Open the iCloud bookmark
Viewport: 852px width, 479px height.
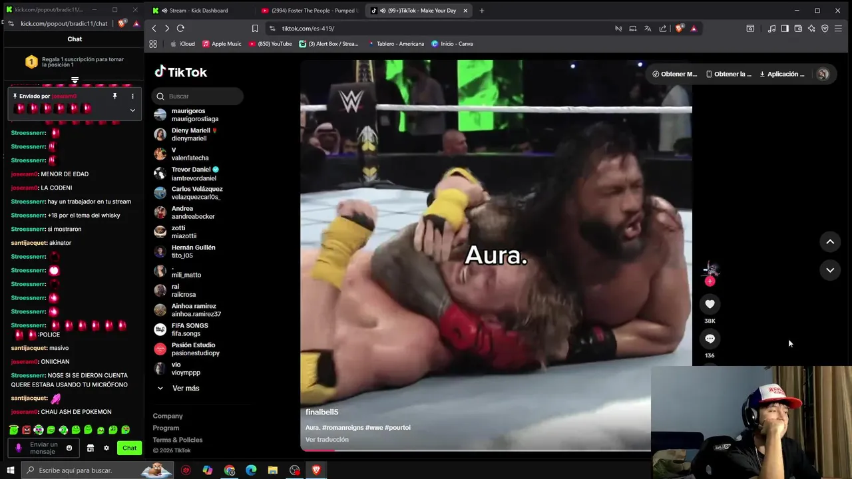pos(182,44)
